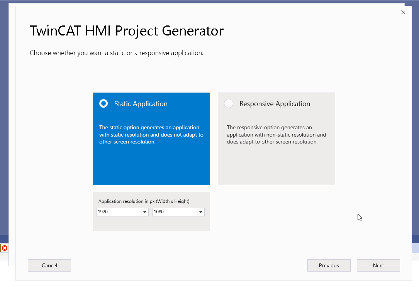The image size is (419, 287).
Task: Click the 1920 width input field
Action: point(119,212)
